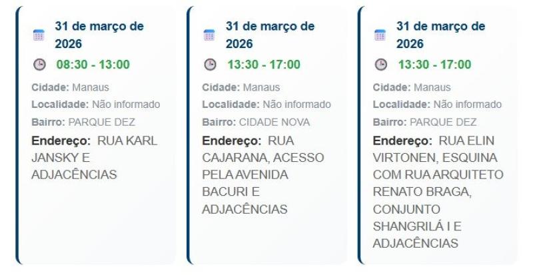The width and height of the screenshot is (533, 275).
Task: Click the date heading of the Cidade Nova card
Action: [268, 35]
